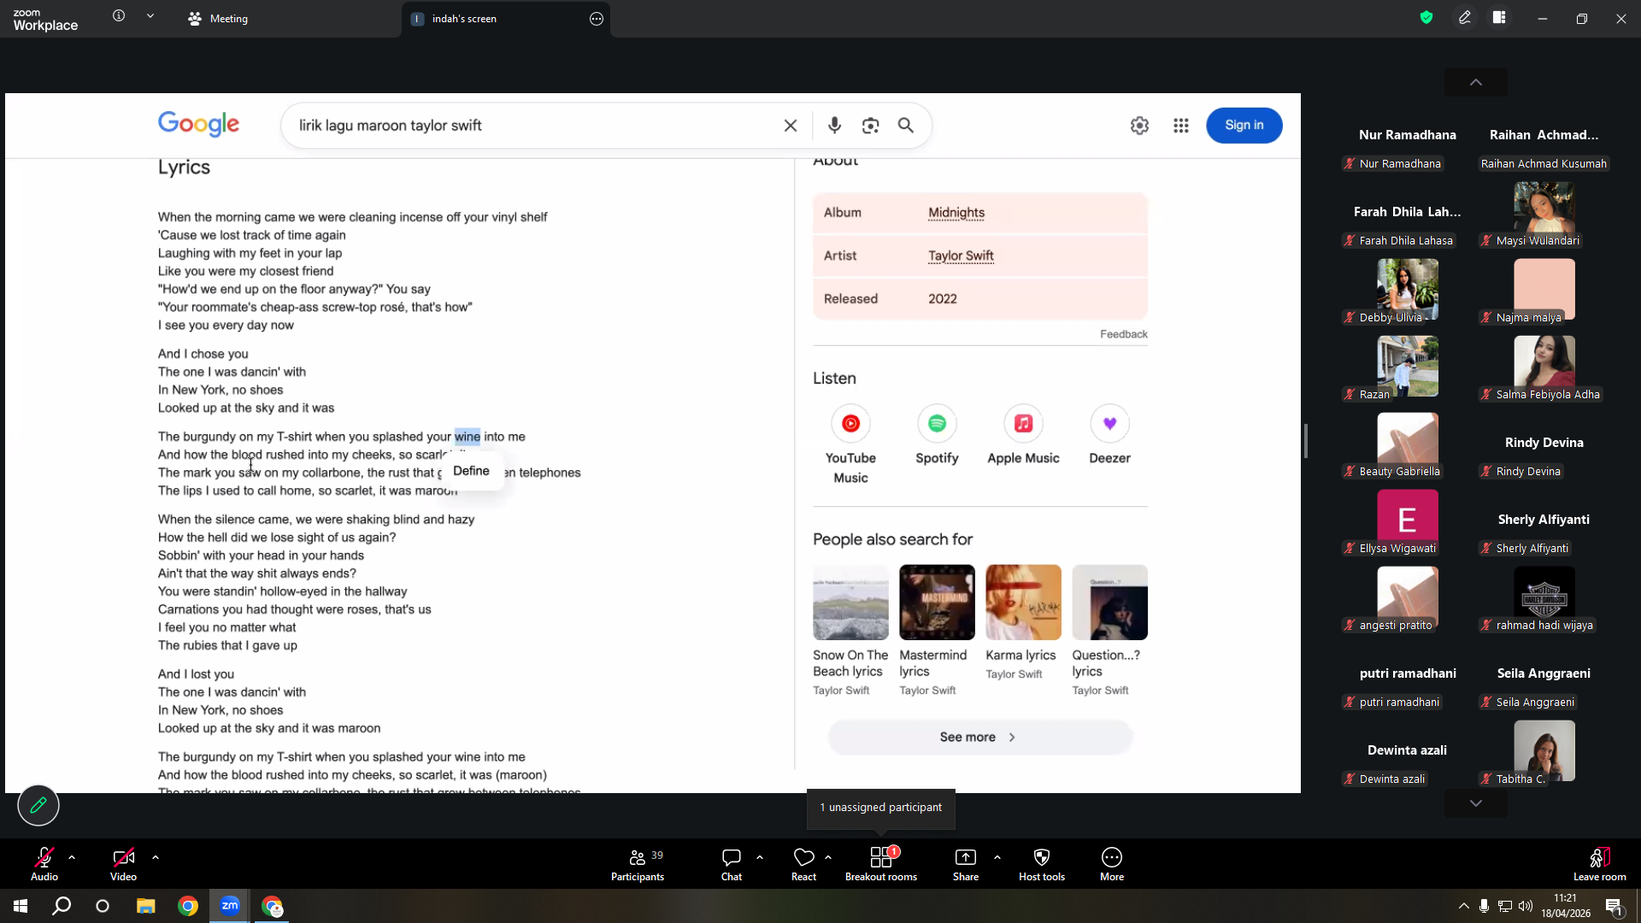This screenshot has width=1641, height=923.
Task: Show previous participants with up chevron
Action: (x=1476, y=83)
